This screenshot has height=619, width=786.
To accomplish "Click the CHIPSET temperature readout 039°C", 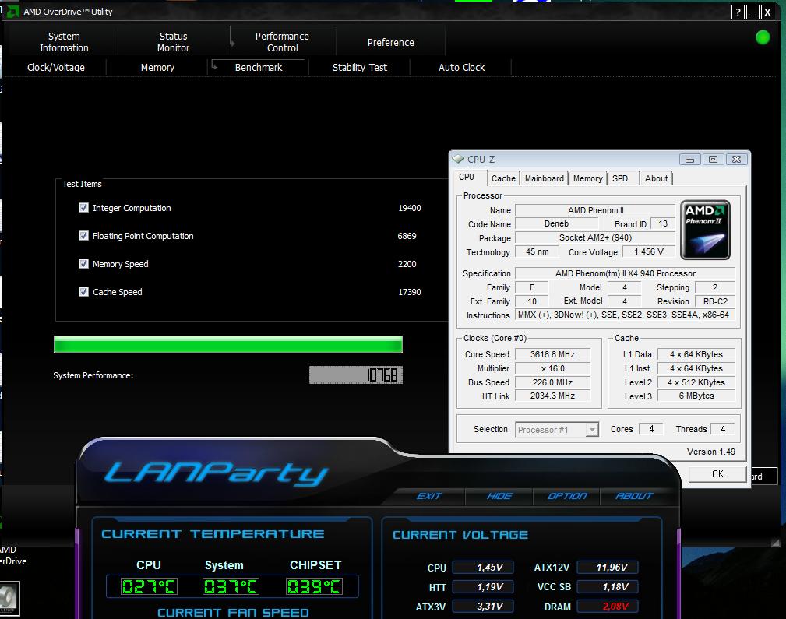I will [314, 586].
